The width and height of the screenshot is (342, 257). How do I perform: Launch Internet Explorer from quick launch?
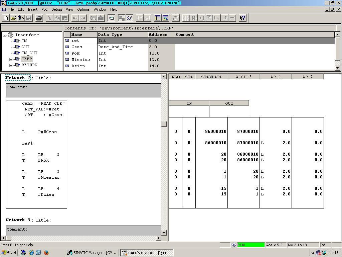pyautogui.click(x=31, y=253)
